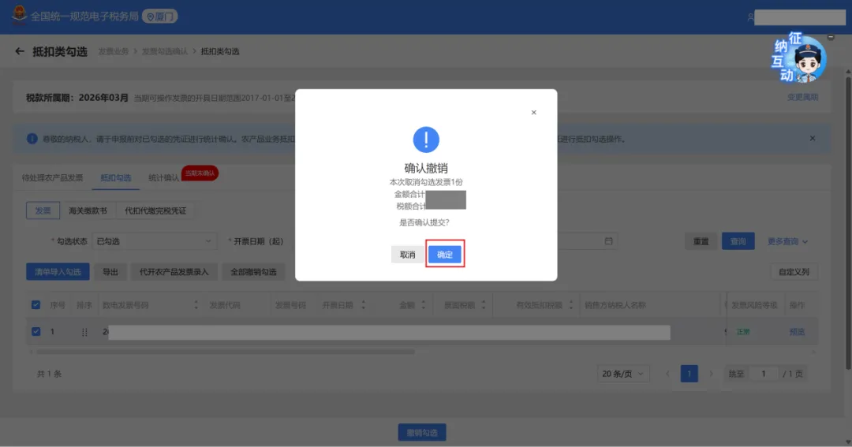Click the vertical page scrollbar
Screen dimensions: 852x447
pos(848,222)
